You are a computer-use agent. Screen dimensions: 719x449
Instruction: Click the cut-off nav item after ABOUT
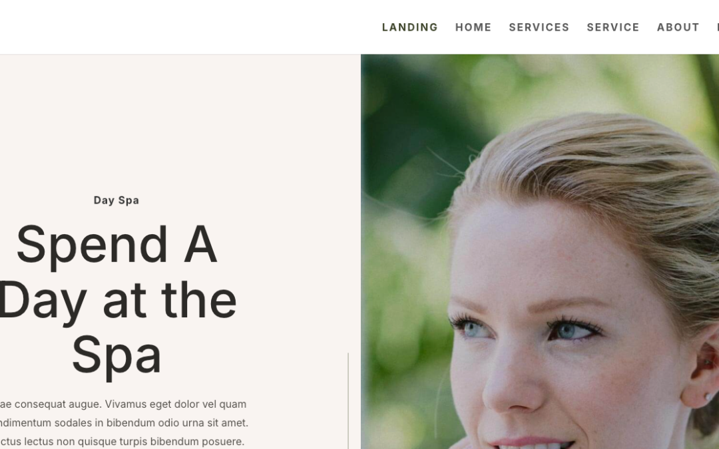pos(718,27)
